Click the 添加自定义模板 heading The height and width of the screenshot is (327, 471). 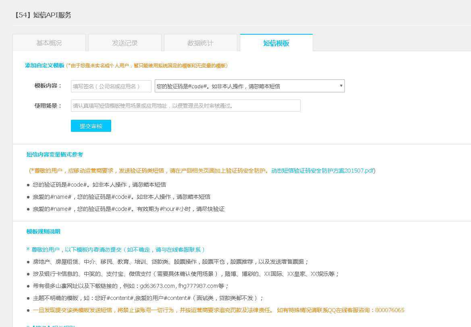[x=45, y=65]
